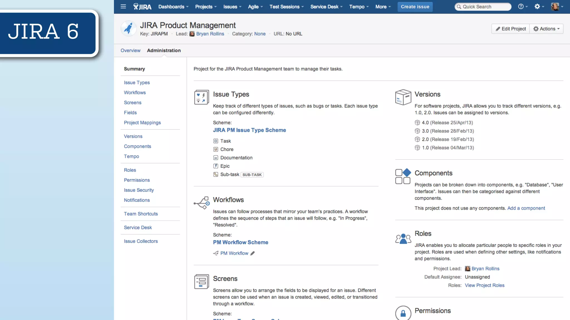
Task: Open the hamburger application navigator menu
Action: [x=123, y=6]
